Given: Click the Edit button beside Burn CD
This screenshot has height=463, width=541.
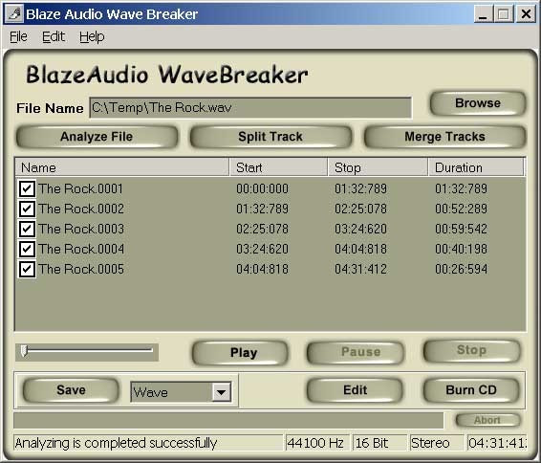Looking at the screenshot, I should [355, 390].
